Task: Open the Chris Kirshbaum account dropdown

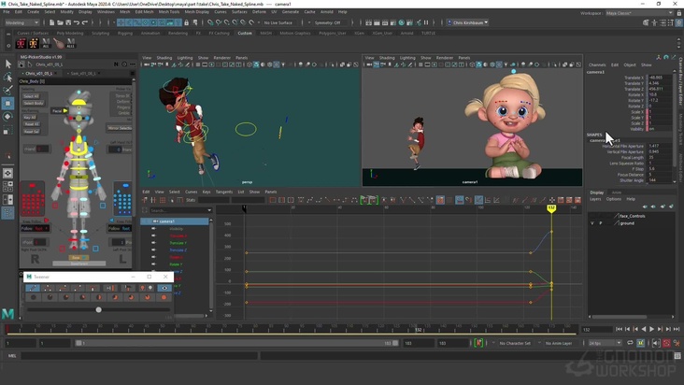Action: (467, 22)
